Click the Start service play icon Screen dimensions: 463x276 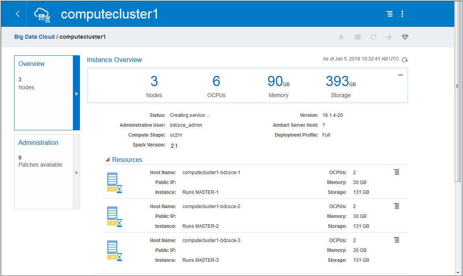[x=342, y=37]
